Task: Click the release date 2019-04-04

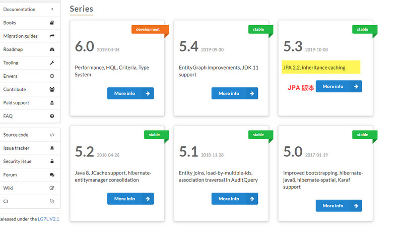Action: click(x=108, y=49)
